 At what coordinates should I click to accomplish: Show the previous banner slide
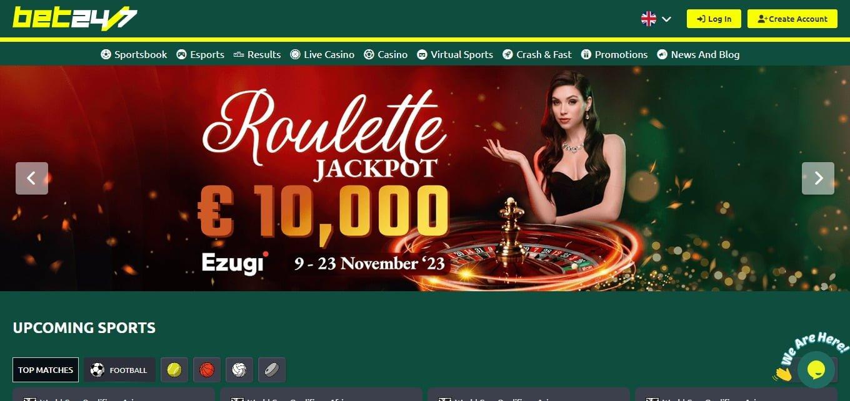[32, 178]
